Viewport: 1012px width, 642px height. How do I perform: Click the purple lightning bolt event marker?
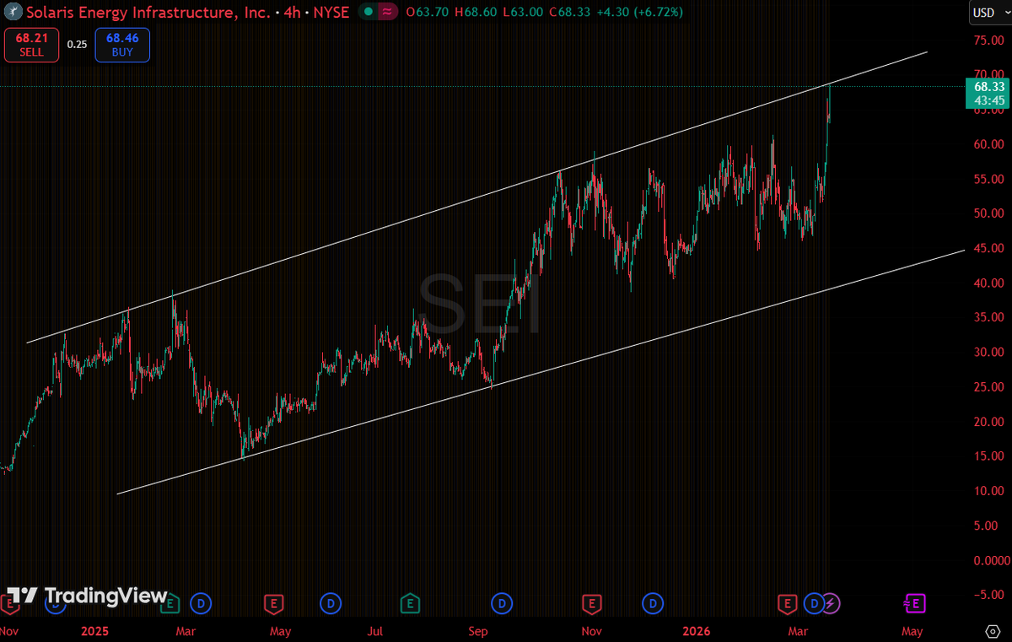click(x=831, y=602)
